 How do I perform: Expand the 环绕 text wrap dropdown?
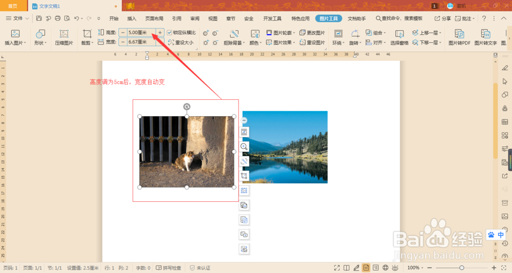pyautogui.click(x=344, y=43)
